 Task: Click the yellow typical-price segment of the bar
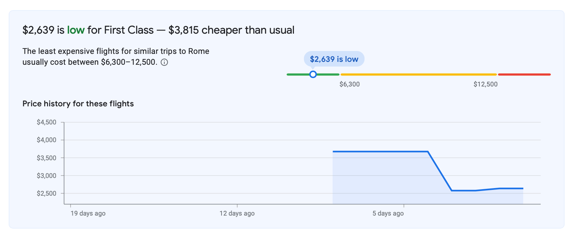(x=418, y=75)
